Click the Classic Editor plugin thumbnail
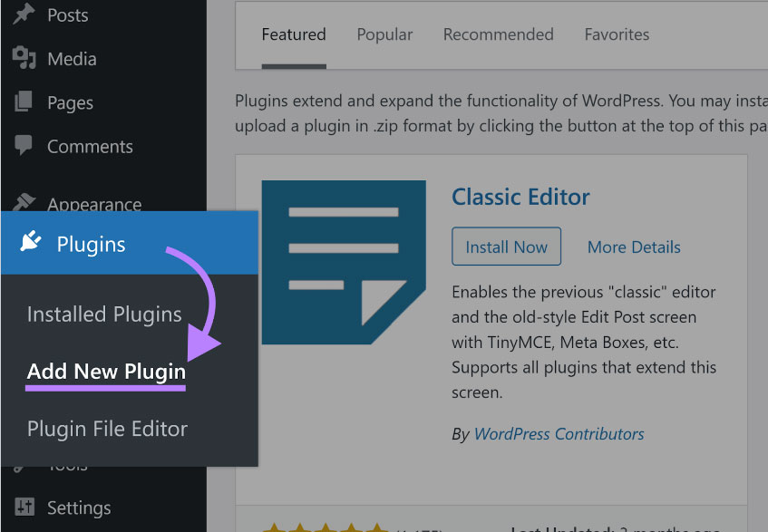 click(344, 262)
